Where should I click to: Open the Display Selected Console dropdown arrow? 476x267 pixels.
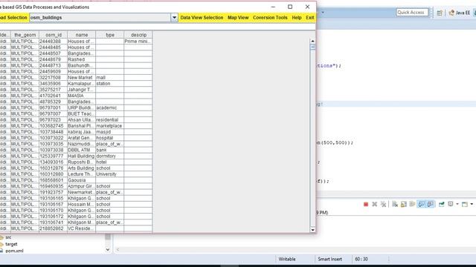[x=457, y=205]
